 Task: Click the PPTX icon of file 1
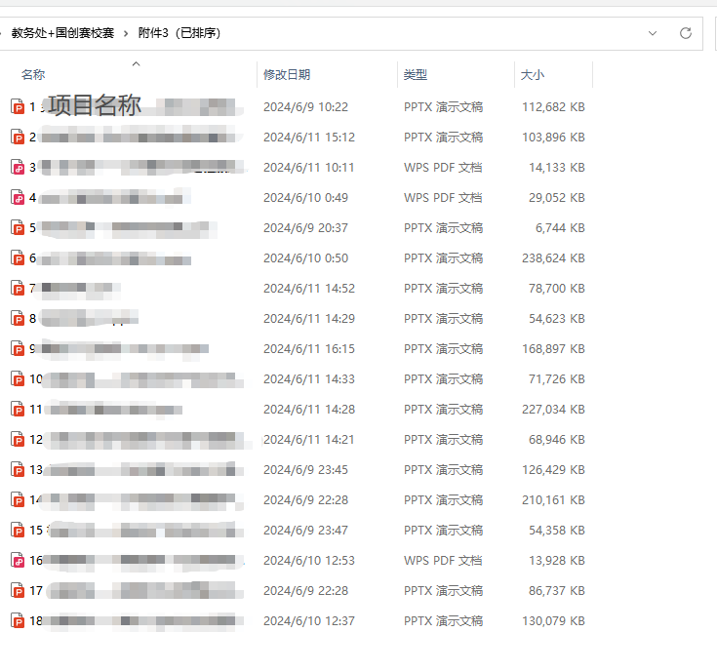point(18,107)
